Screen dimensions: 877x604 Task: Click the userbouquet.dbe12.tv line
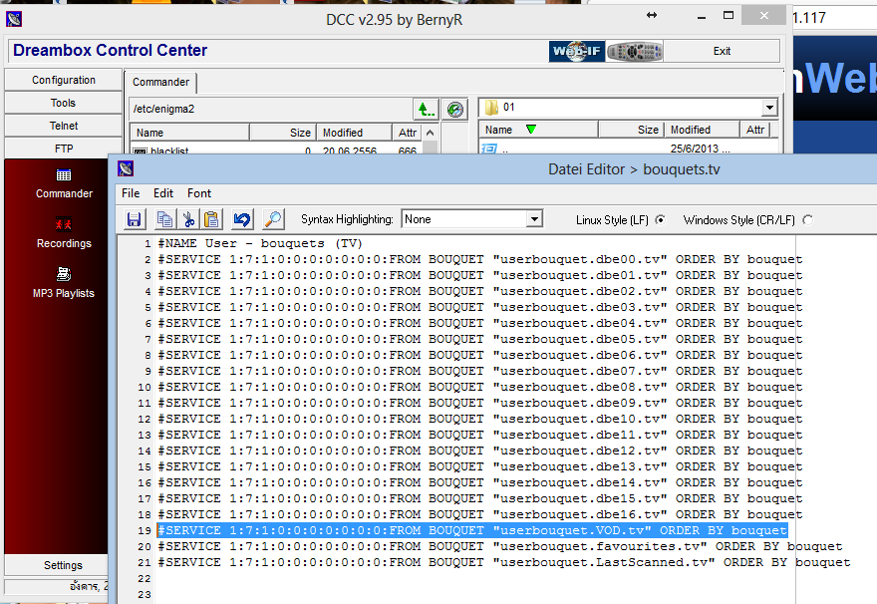pos(480,451)
